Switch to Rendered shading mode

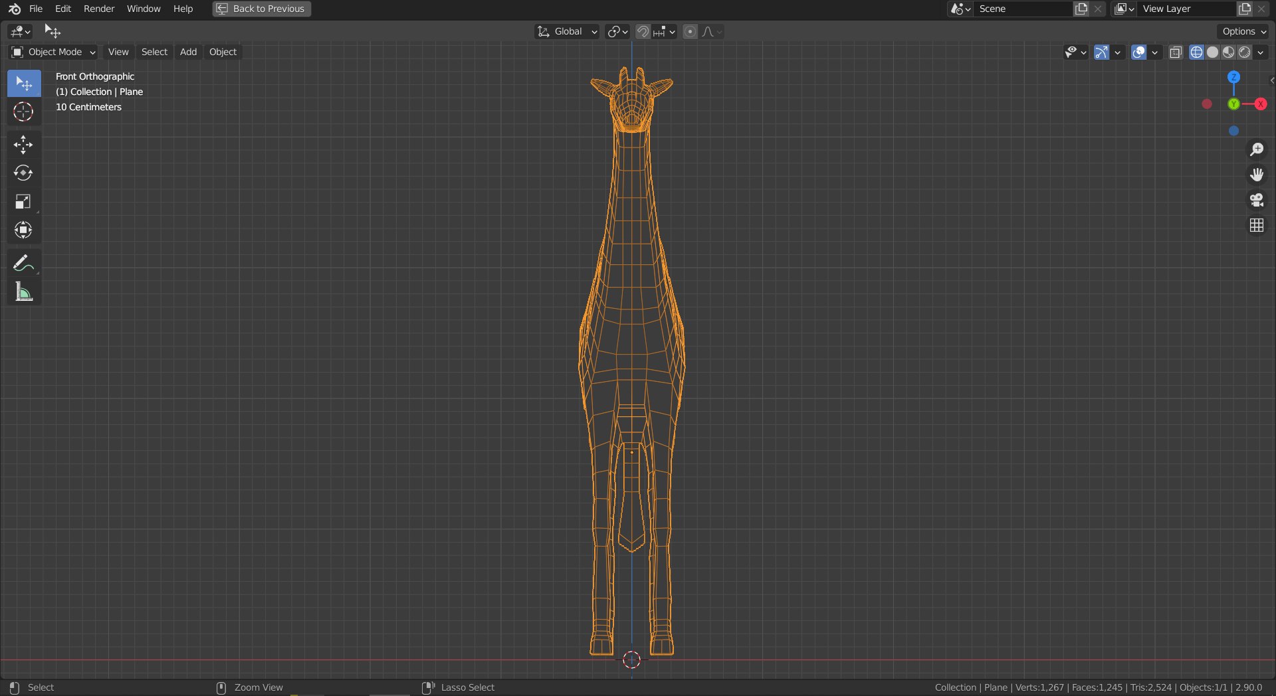click(1245, 52)
